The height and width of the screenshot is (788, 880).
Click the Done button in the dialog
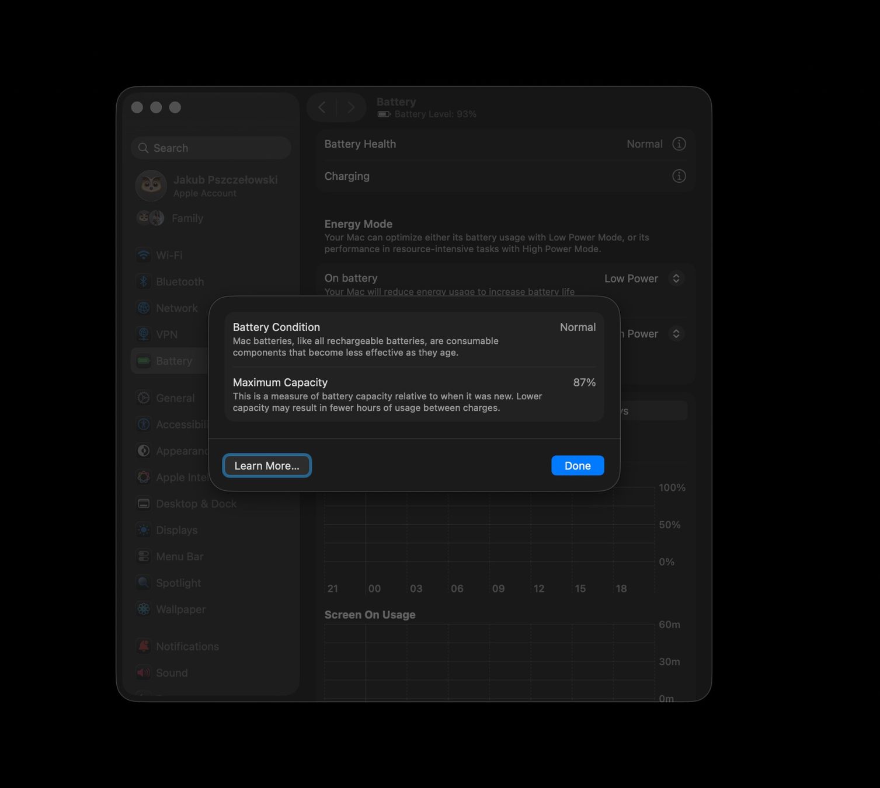tap(578, 465)
